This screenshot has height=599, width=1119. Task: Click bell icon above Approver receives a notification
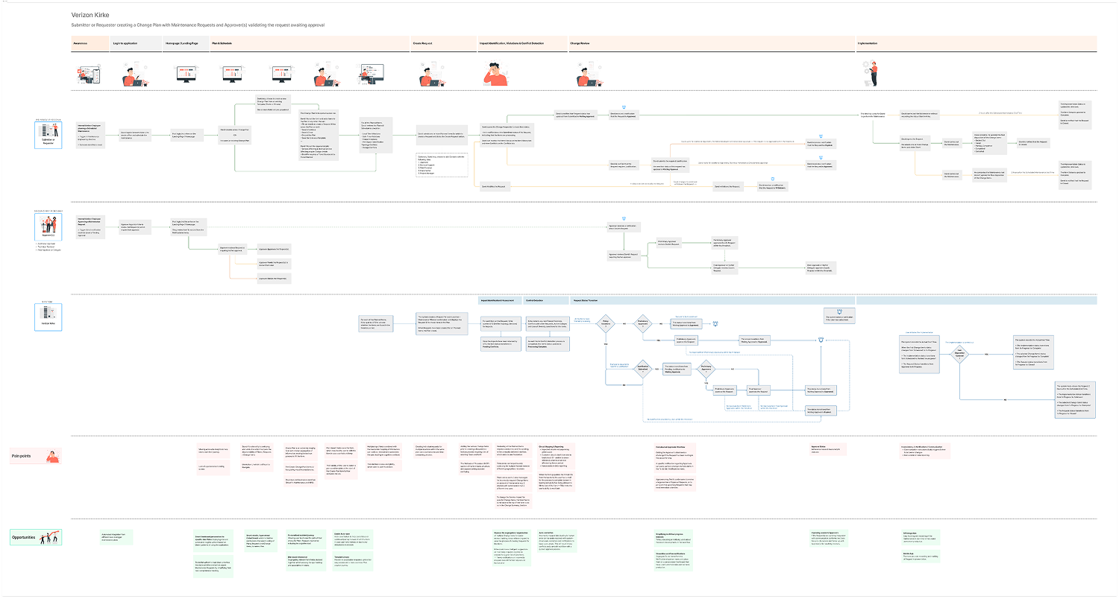pyautogui.click(x=625, y=217)
